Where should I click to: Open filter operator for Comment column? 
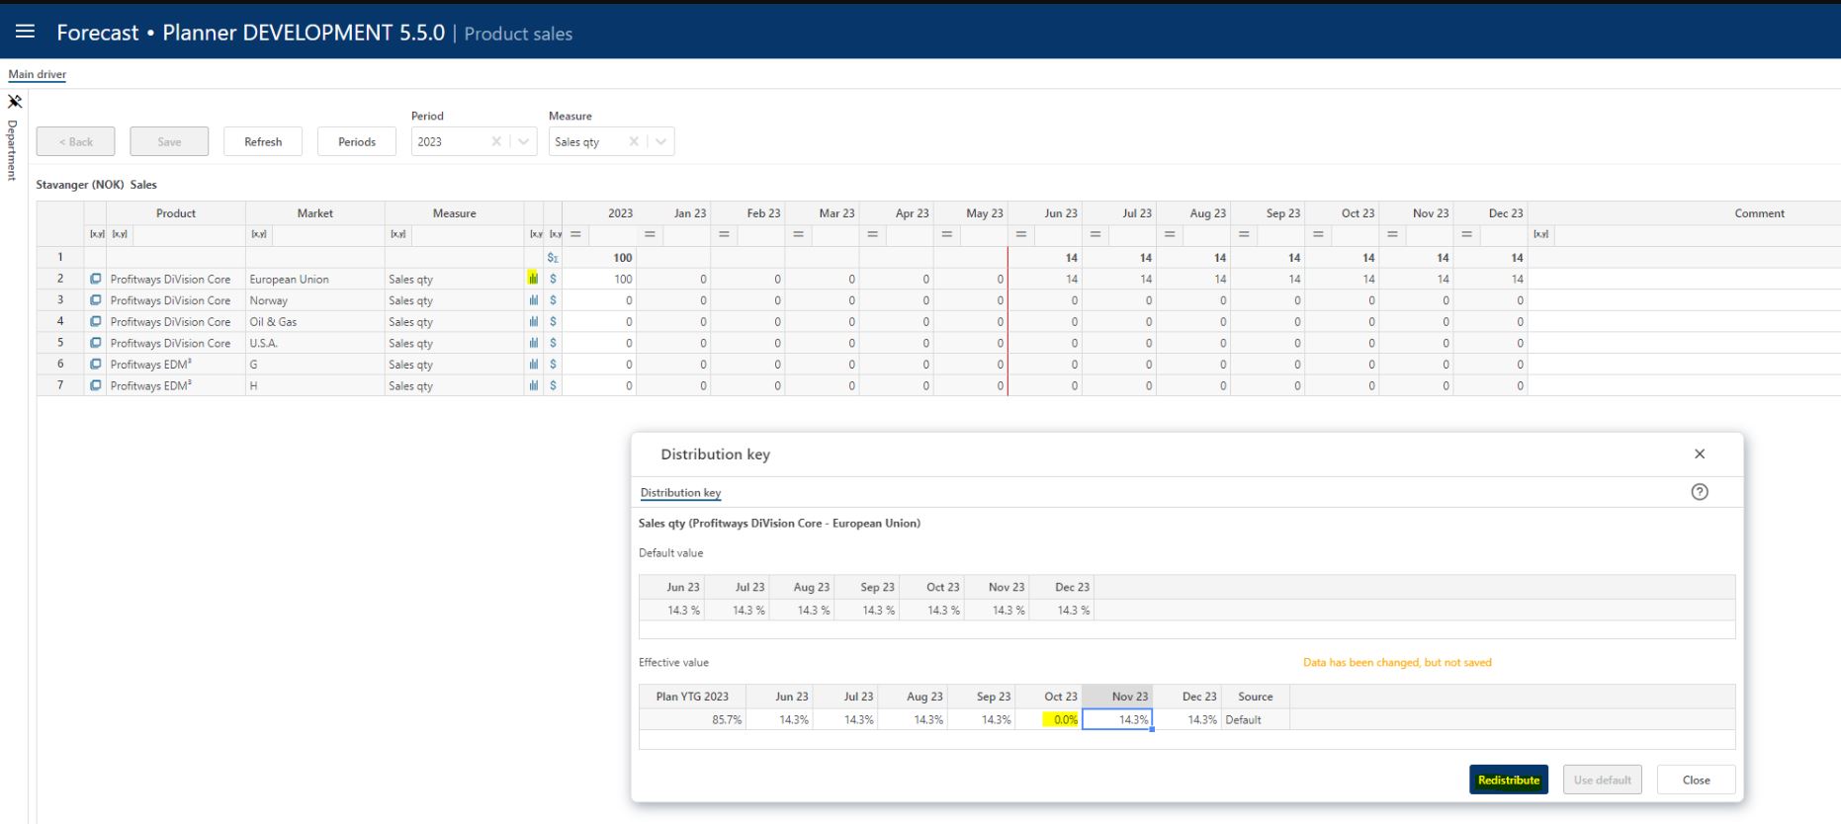1540,234
